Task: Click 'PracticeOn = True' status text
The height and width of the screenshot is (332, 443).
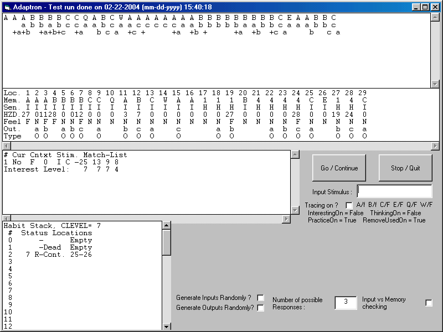Action: click(332, 220)
